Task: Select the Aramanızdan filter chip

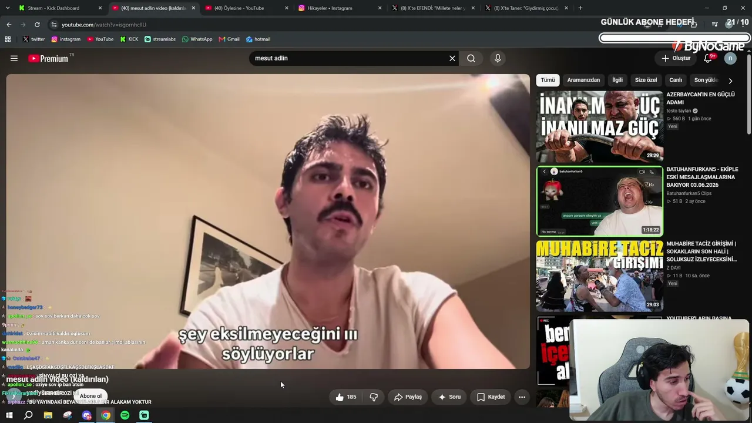Action: pyautogui.click(x=583, y=80)
